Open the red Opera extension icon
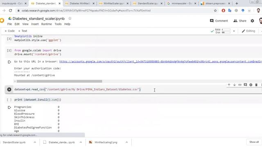The height and width of the screenshot is (147, 262). click(223, 11)
